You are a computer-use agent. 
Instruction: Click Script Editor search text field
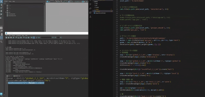coord(46,37)
